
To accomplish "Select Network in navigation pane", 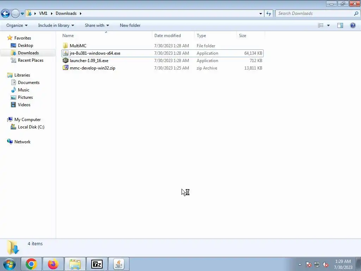I will [x=22, y=142].
